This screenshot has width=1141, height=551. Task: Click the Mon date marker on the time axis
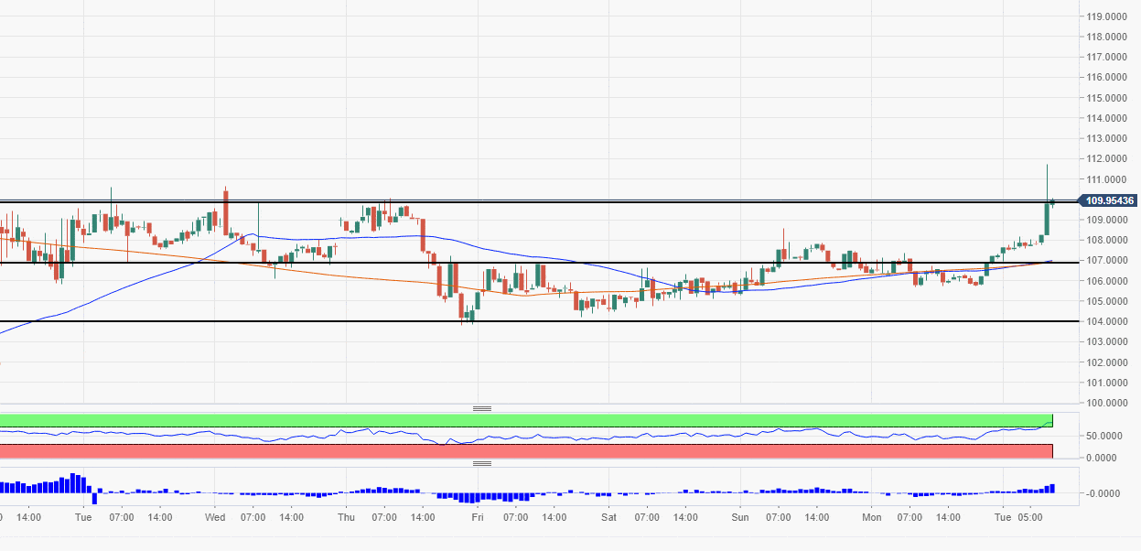[872, 517]
